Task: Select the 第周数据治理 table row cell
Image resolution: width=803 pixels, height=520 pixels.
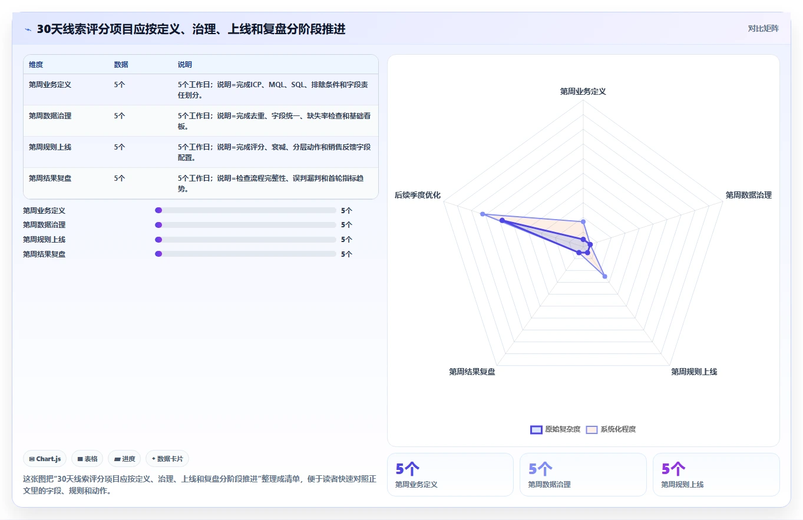Action: 50,116
